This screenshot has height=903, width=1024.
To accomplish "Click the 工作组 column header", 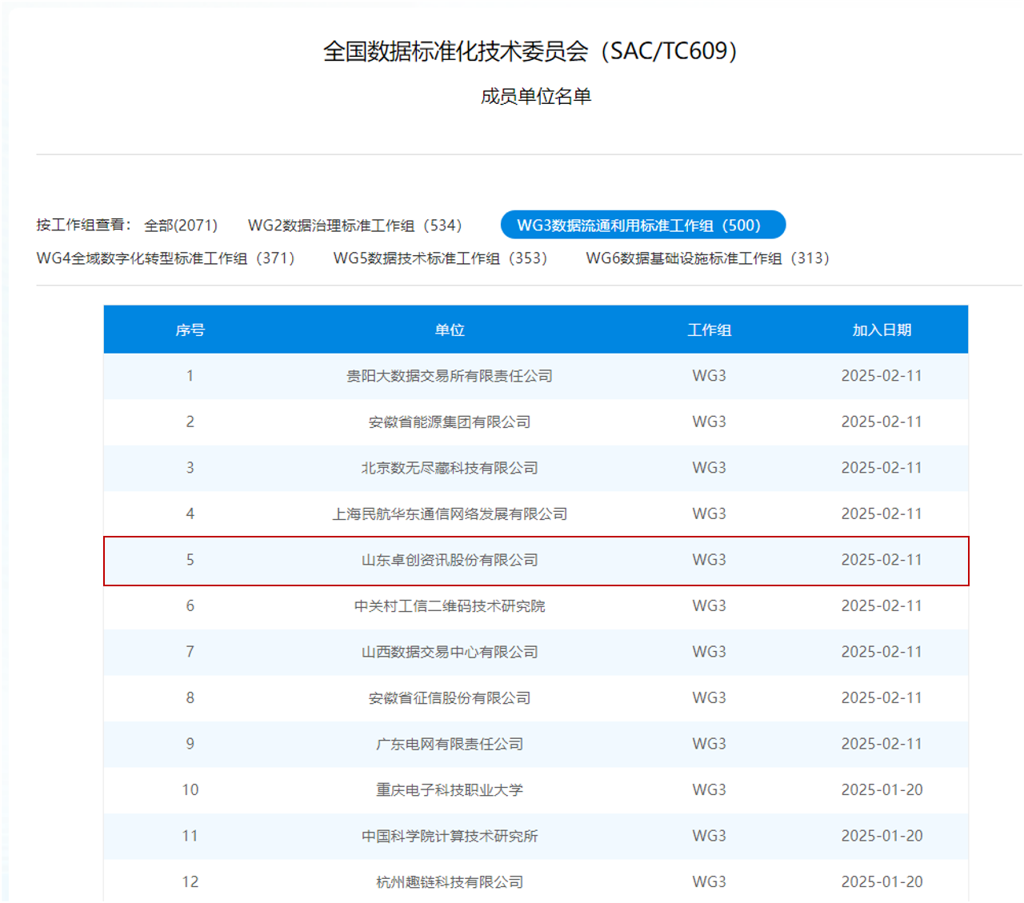I will pyautogui.click(x=710, y=330).
